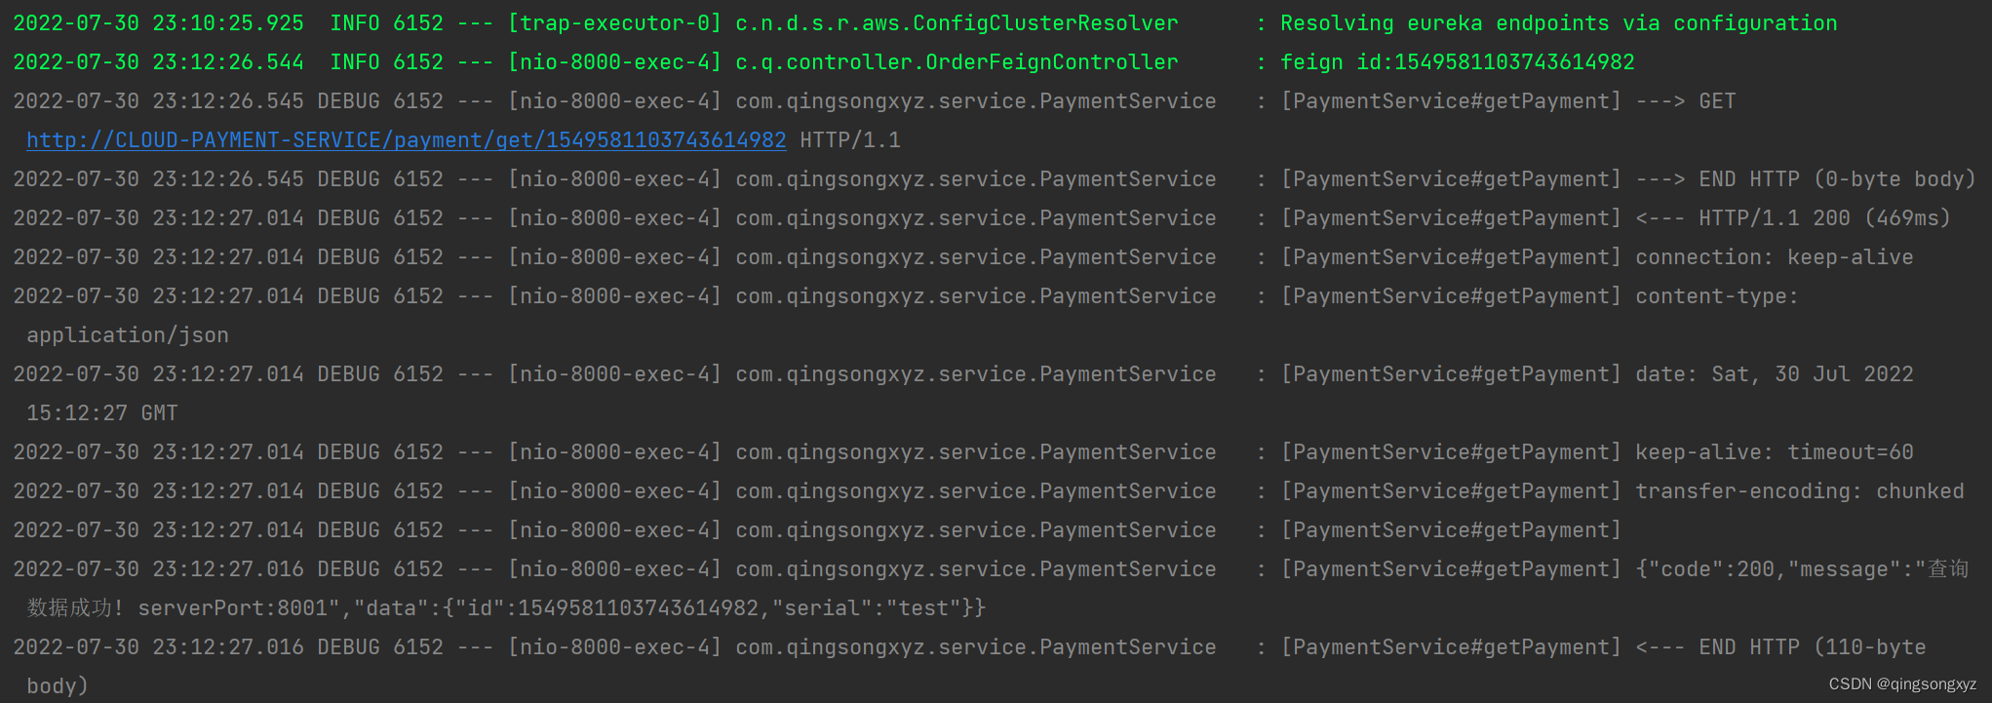Viewport: 1992px width, 703px height.
Task: Click the 'feign id:1549581103743614982' log message
Action: click(x=1457, y=62)
